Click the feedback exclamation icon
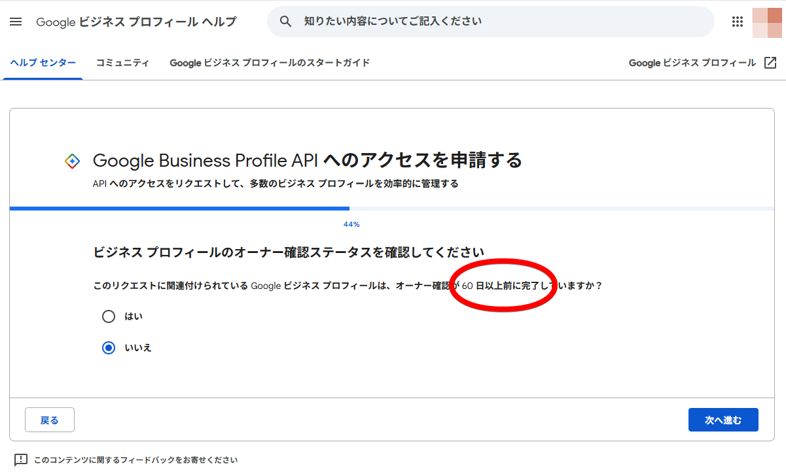Screen dimensions: 786x474 pyautogui.click(x=21, y=460)
